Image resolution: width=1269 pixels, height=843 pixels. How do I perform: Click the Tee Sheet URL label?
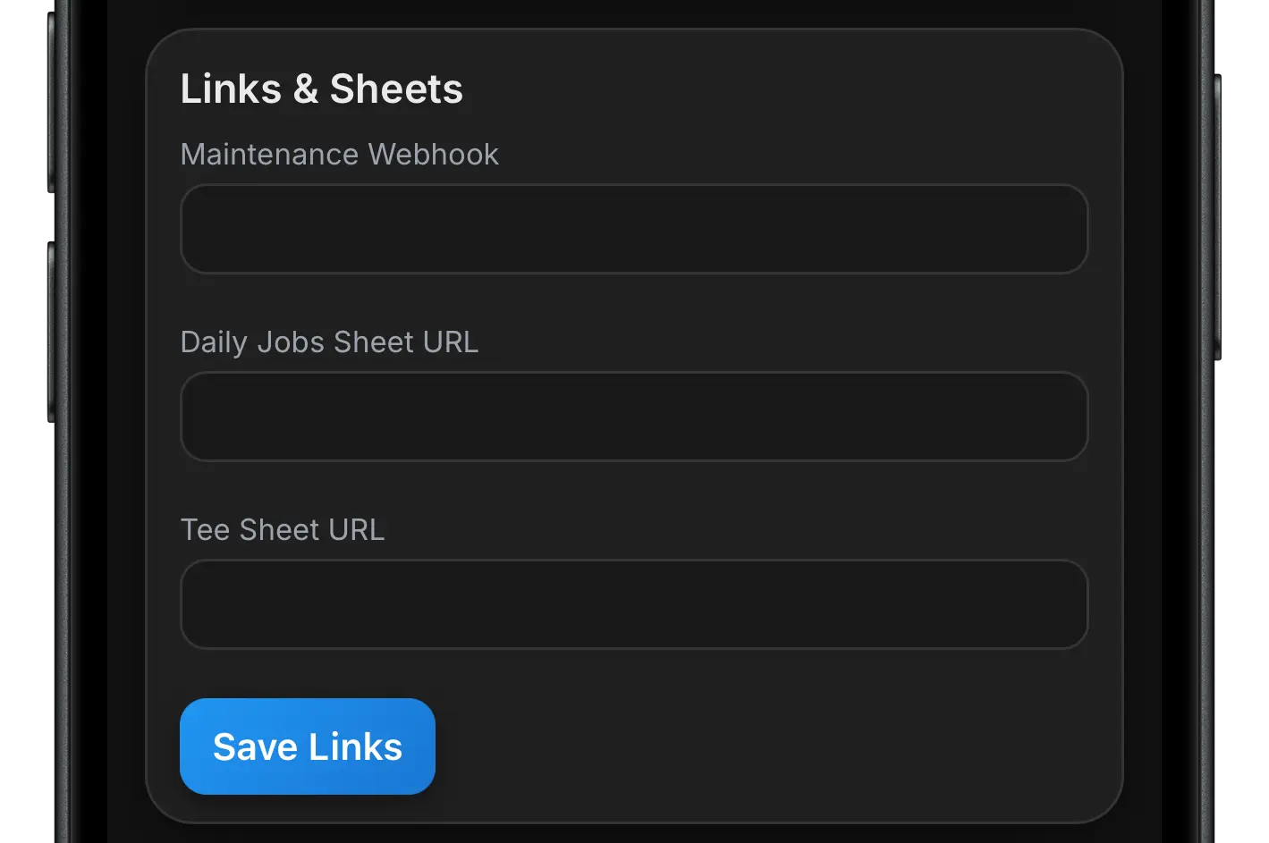(x=283, y=530)
